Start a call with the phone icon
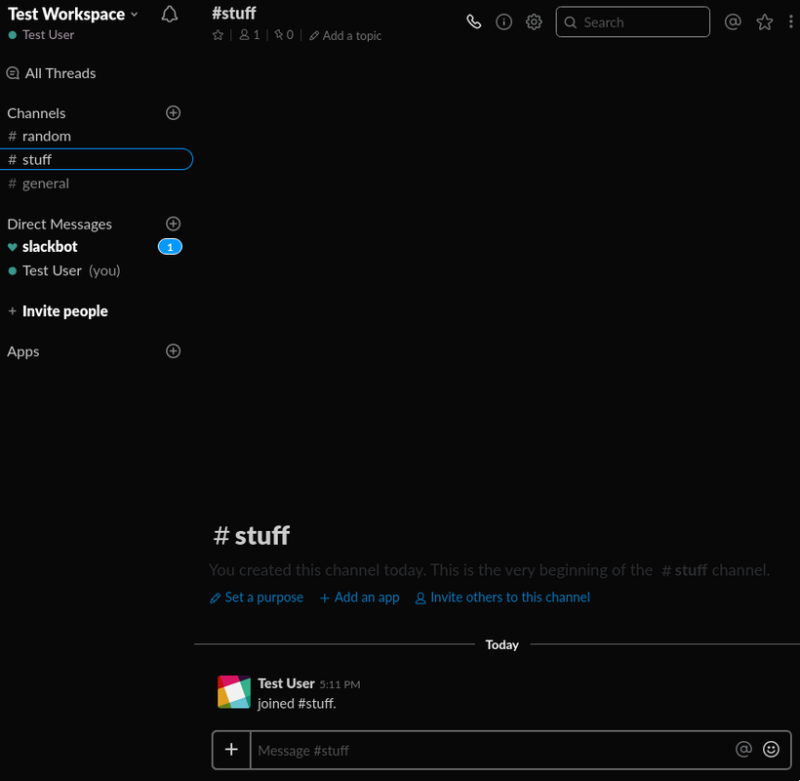 474,21
